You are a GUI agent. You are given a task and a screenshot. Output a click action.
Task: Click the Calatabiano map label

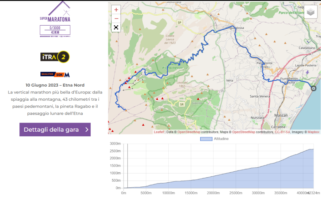point(307,48)
